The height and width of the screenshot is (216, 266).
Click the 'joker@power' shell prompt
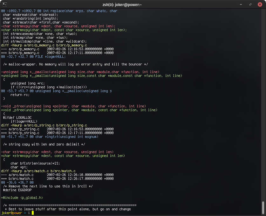point(12,213)
